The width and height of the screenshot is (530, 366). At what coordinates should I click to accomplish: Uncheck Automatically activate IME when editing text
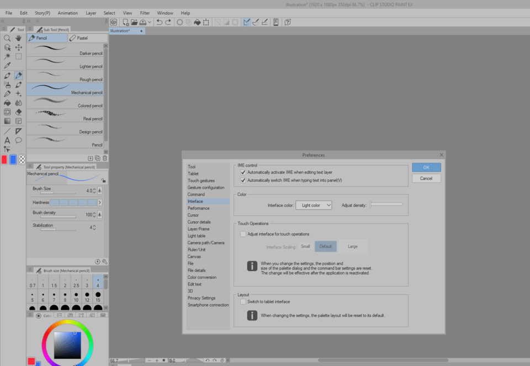point(243,172)
